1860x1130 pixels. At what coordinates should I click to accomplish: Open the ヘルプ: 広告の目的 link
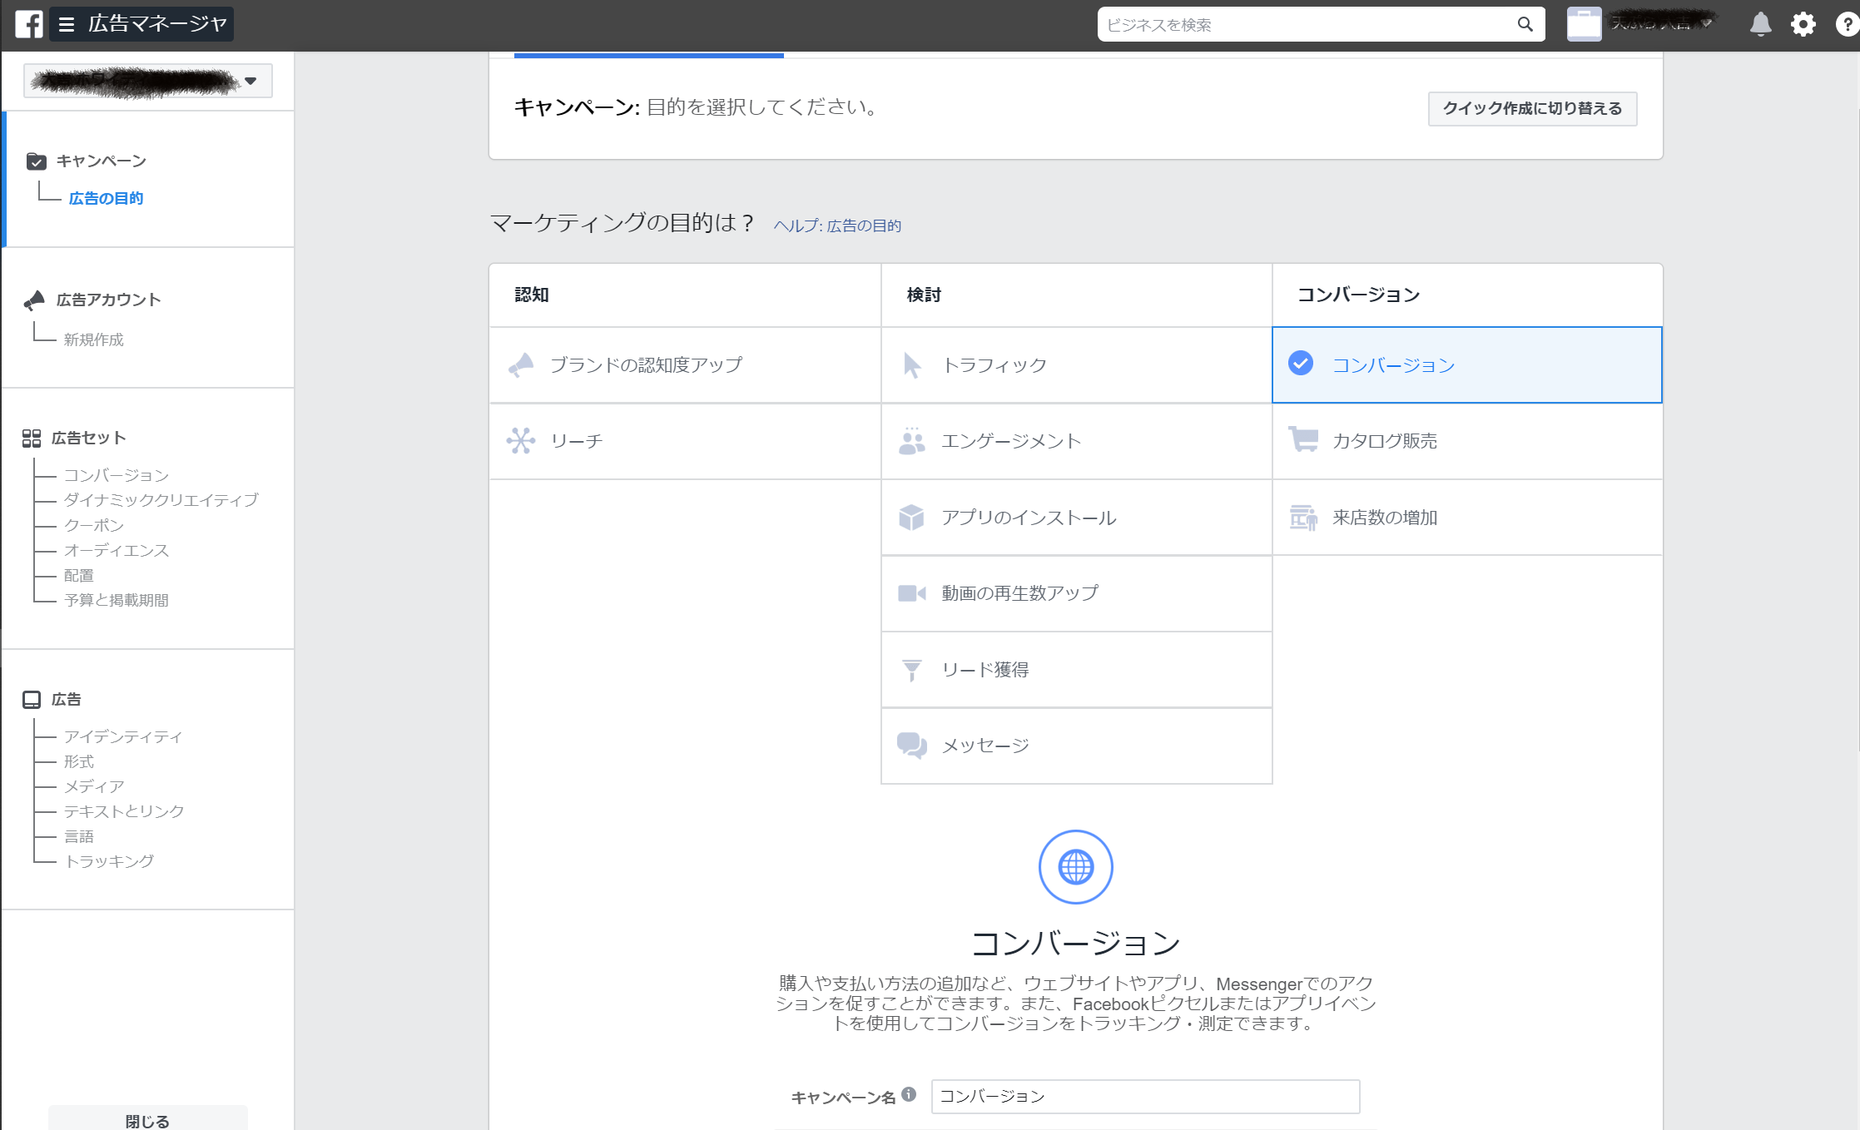837,226
